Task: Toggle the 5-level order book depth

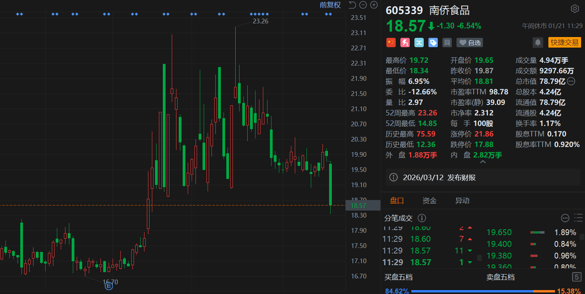Action: pyautogui.click(x=576, y=277)
